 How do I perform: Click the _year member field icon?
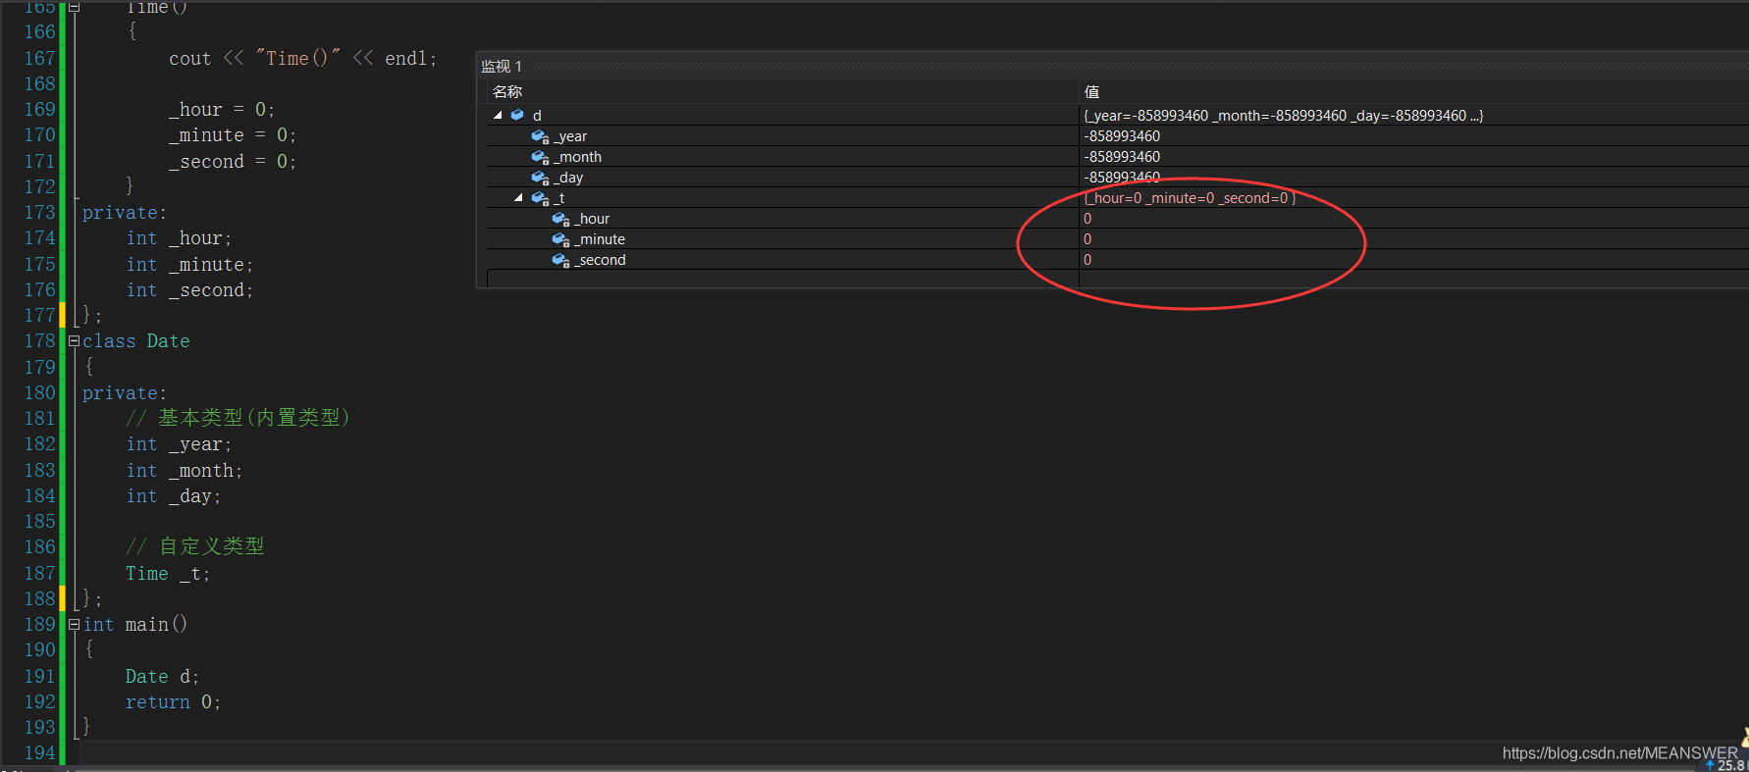point(540,136)
